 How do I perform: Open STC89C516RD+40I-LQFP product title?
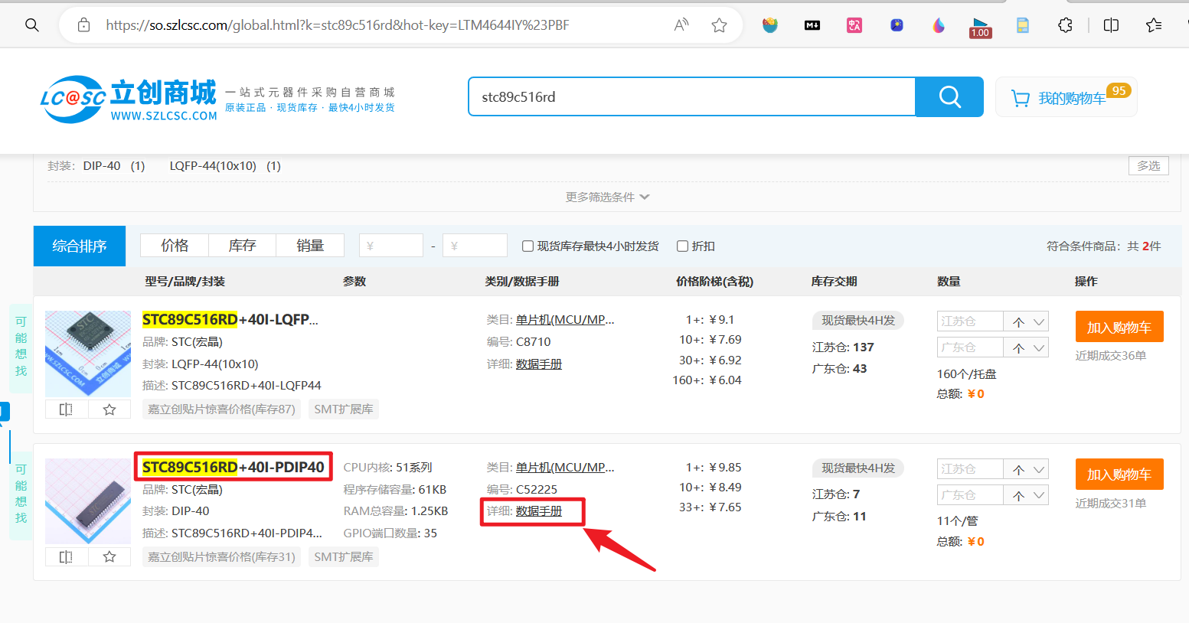[x=230, y=319]
